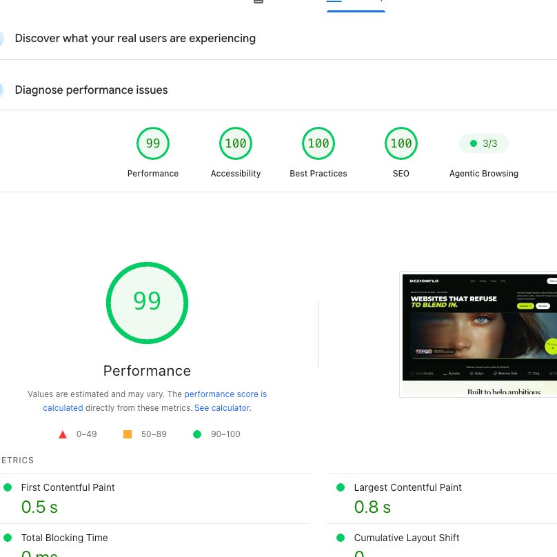
Task: Click the SEO score gauge 100
Action: click(401, 143)
